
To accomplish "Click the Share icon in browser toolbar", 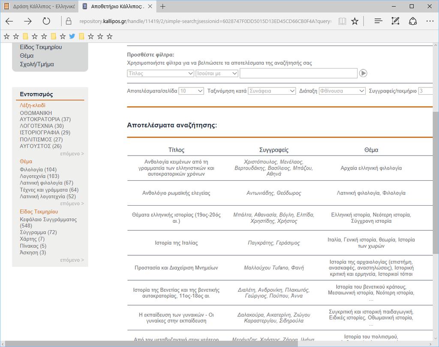I will (413, 21).
